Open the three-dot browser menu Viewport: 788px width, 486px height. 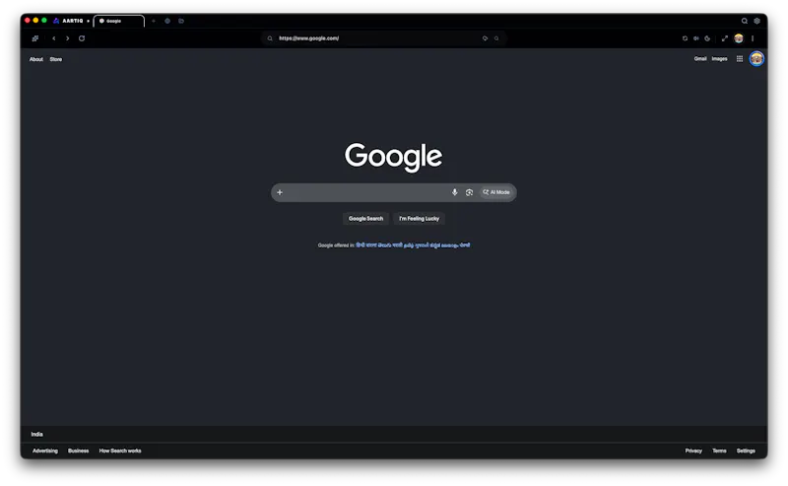753,38
